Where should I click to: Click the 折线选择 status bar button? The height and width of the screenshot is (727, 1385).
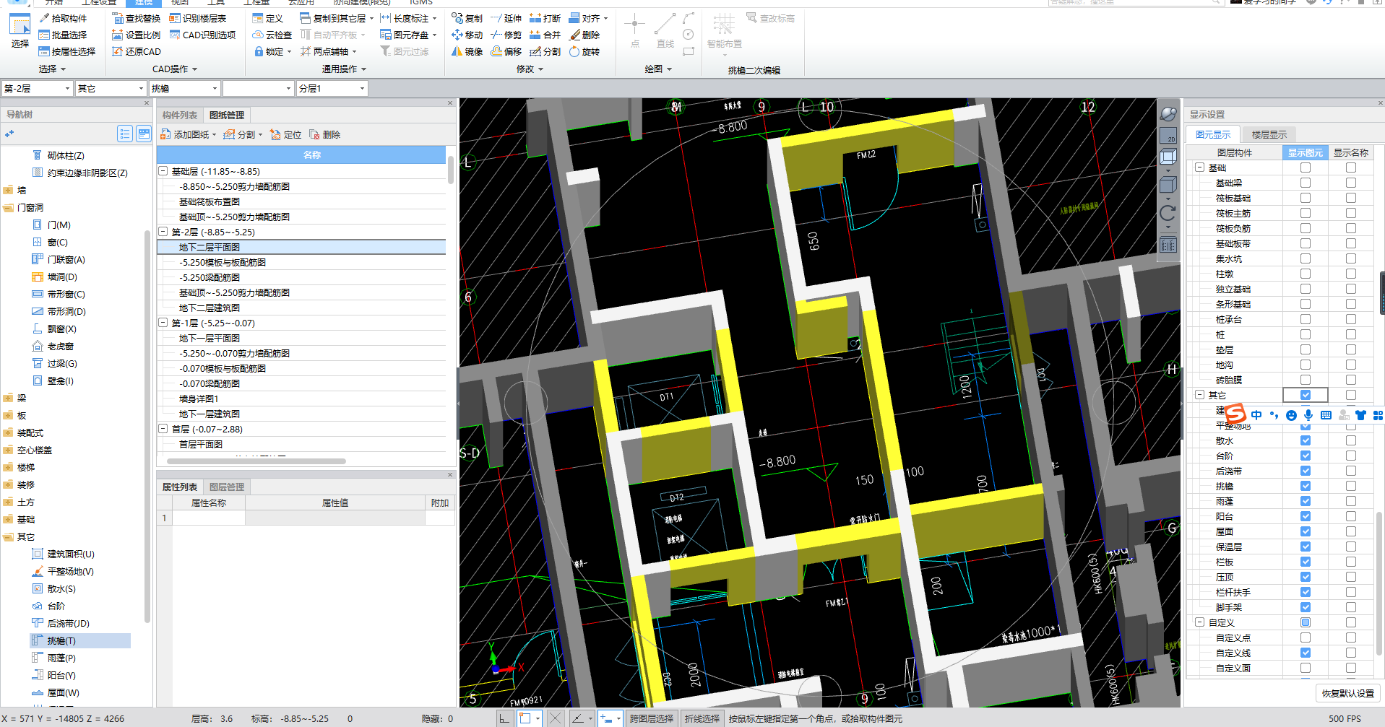[x=702, y=718]
